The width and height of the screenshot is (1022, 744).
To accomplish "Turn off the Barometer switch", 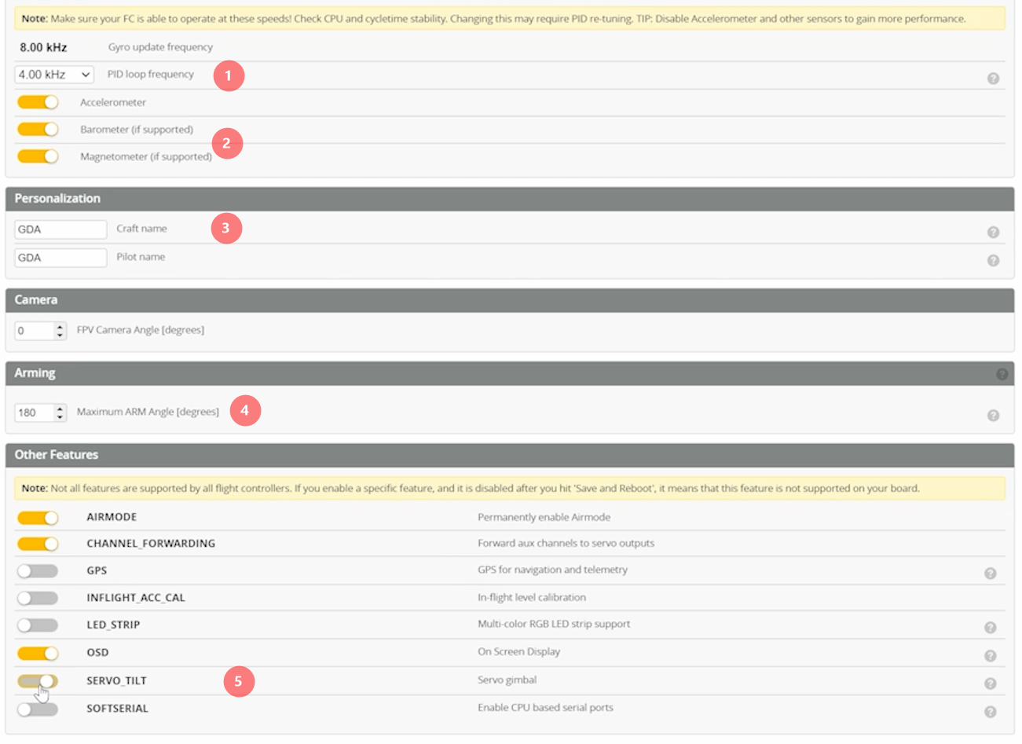I will click(x=38, y=130).
